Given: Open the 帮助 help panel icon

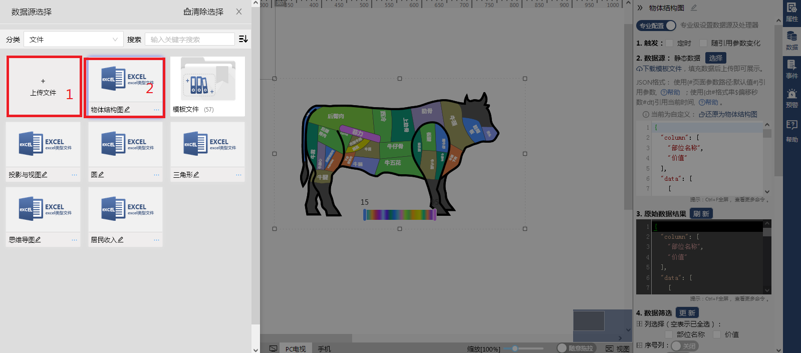Looking at the screenshot, I should pos(791,131).
